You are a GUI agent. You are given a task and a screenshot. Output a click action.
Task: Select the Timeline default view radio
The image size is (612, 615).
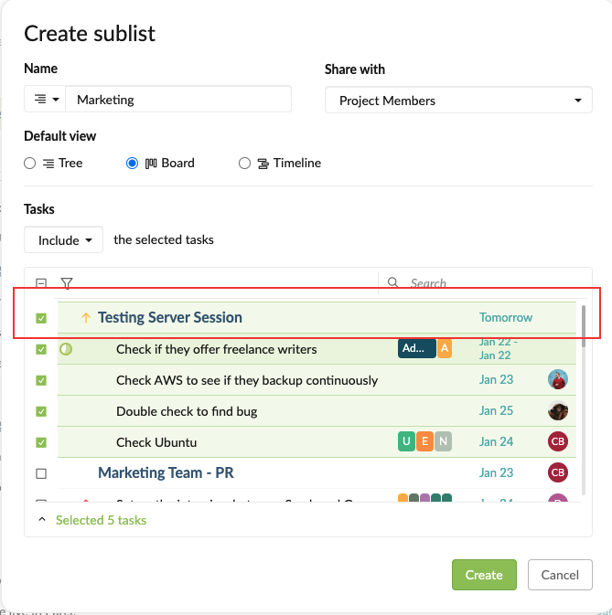click(x=244, y=164)
